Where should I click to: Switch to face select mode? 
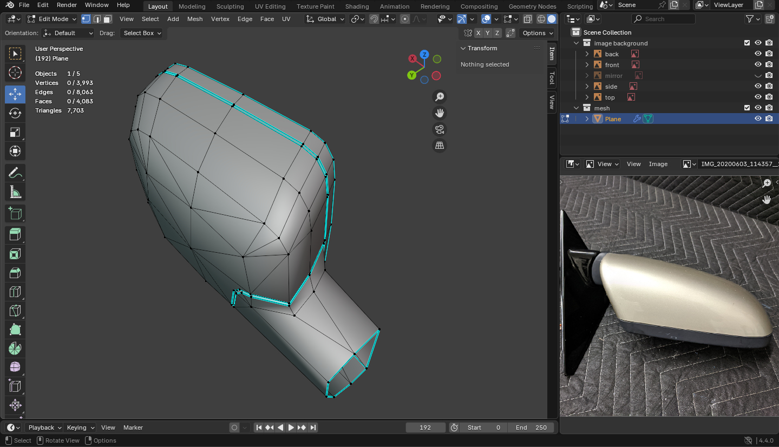[108, 19]
